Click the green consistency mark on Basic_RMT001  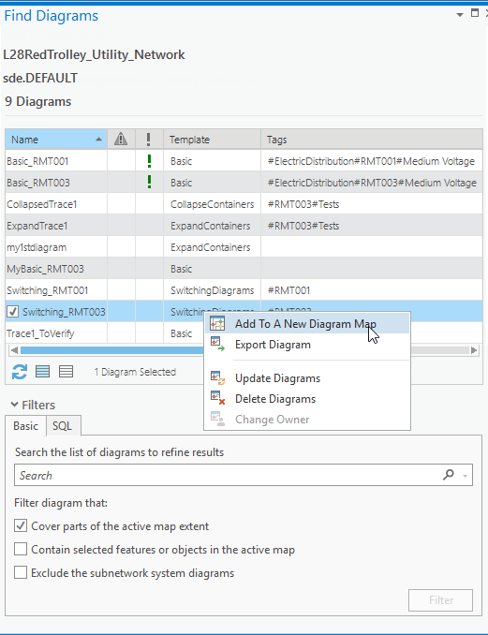click(x=150, y=161)
